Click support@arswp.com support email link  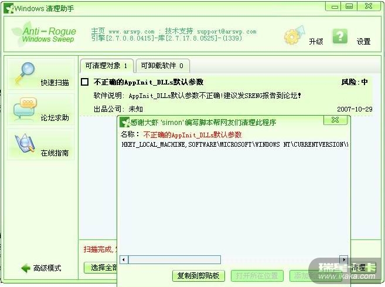[227, 32]
